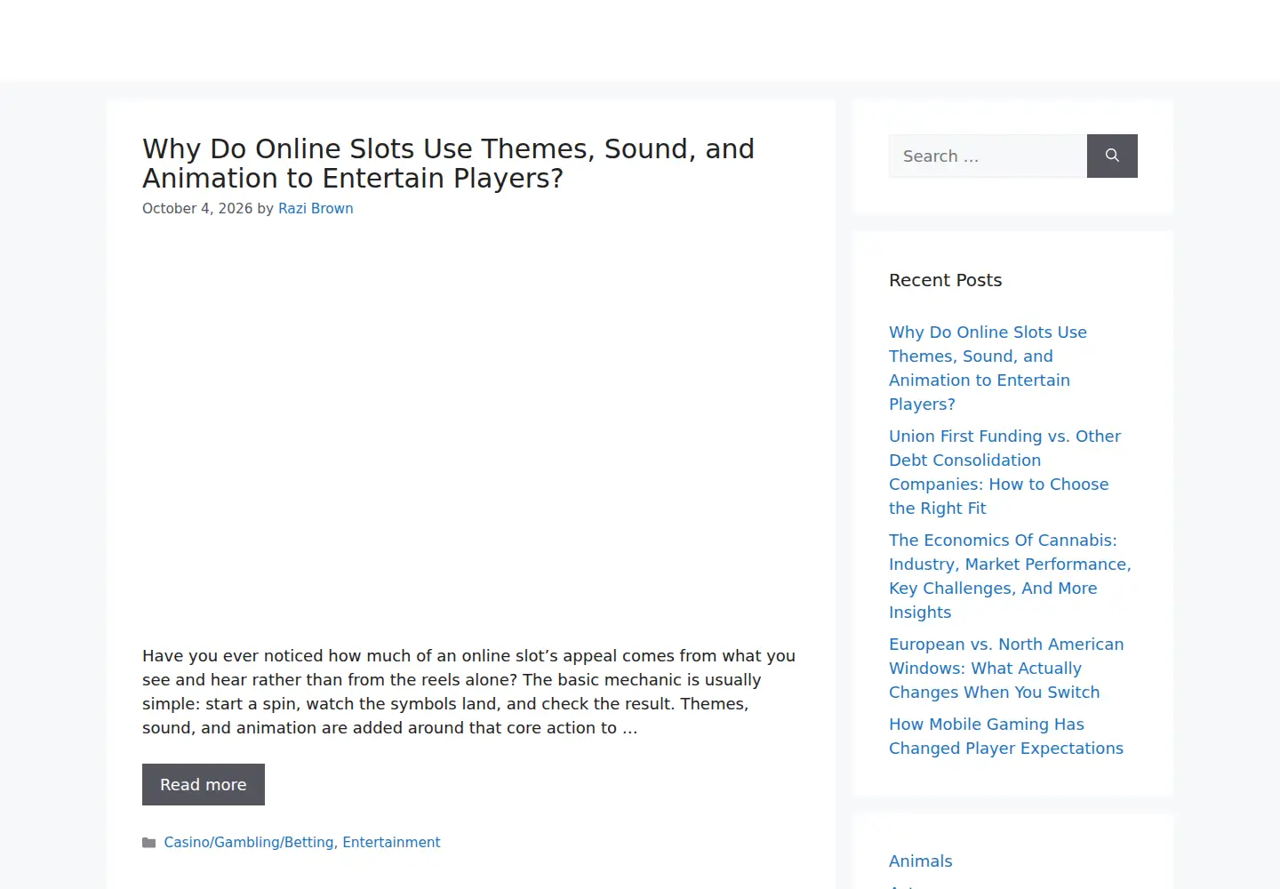This screenshot has height=889, width=1280.
Task: Click the Read more button
Action: 204,784
